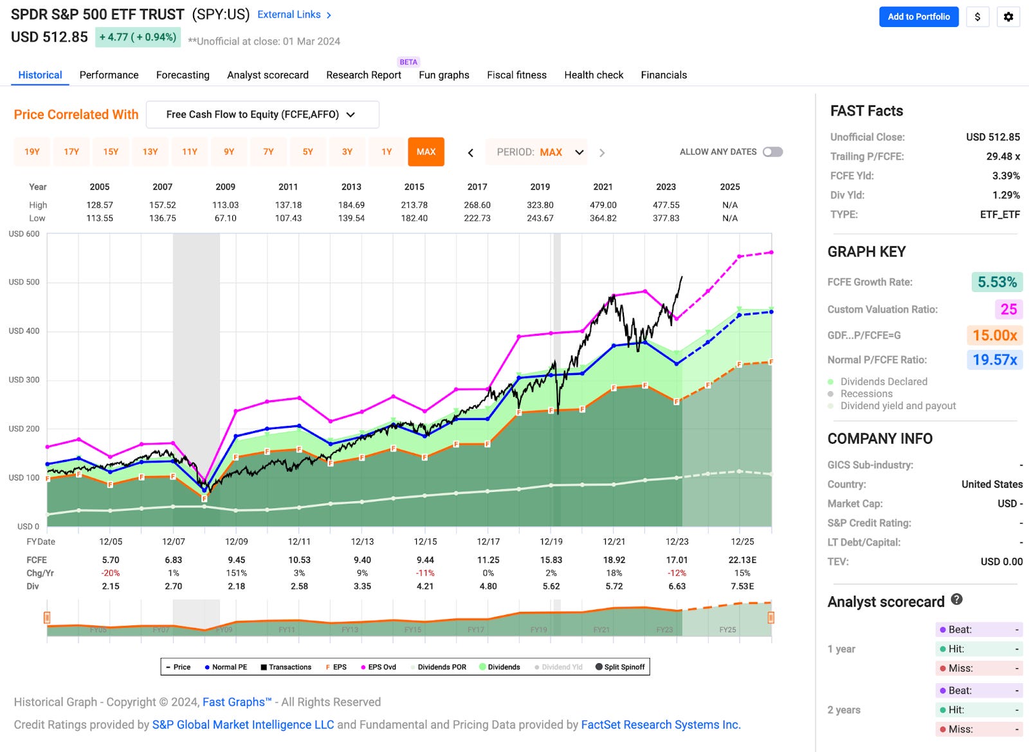Click the previous period left arrow
The width and height of the screenshot is (1029, 752).
tap(471, 152)
